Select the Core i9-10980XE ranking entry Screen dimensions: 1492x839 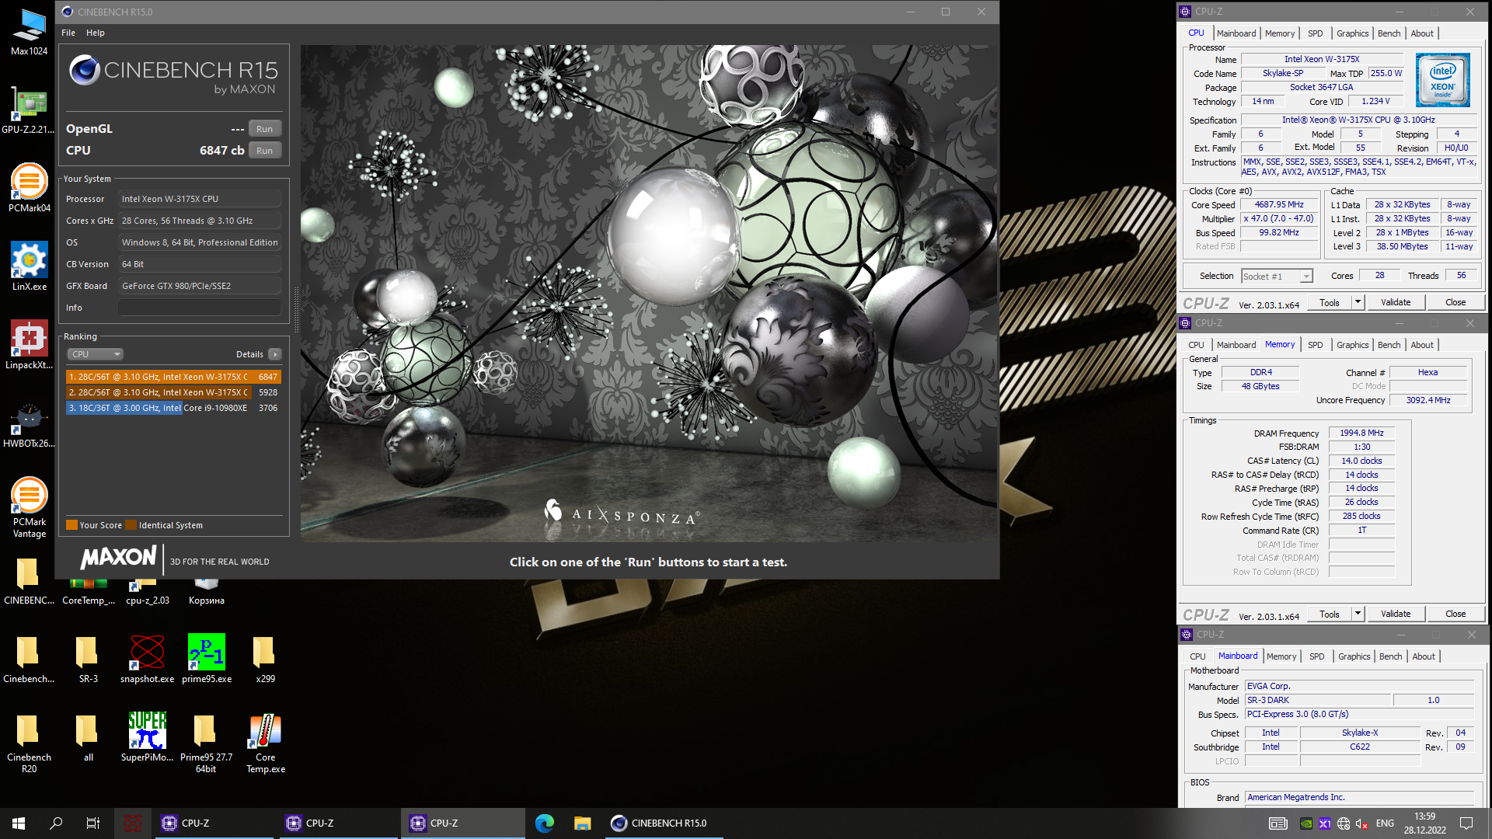(173, 408)
